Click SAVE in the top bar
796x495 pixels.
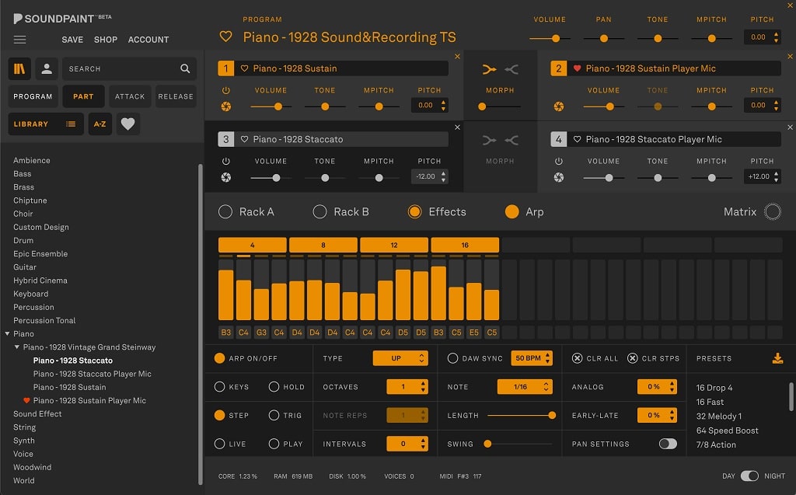[x=72, y=40]
